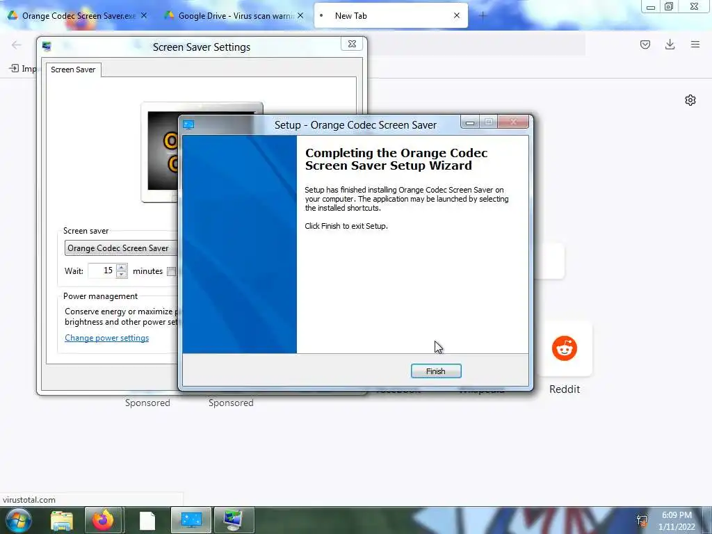Click the Google Drive icon on first tab
Viewport: 712px width, 534px height.
tap(13, 15)
